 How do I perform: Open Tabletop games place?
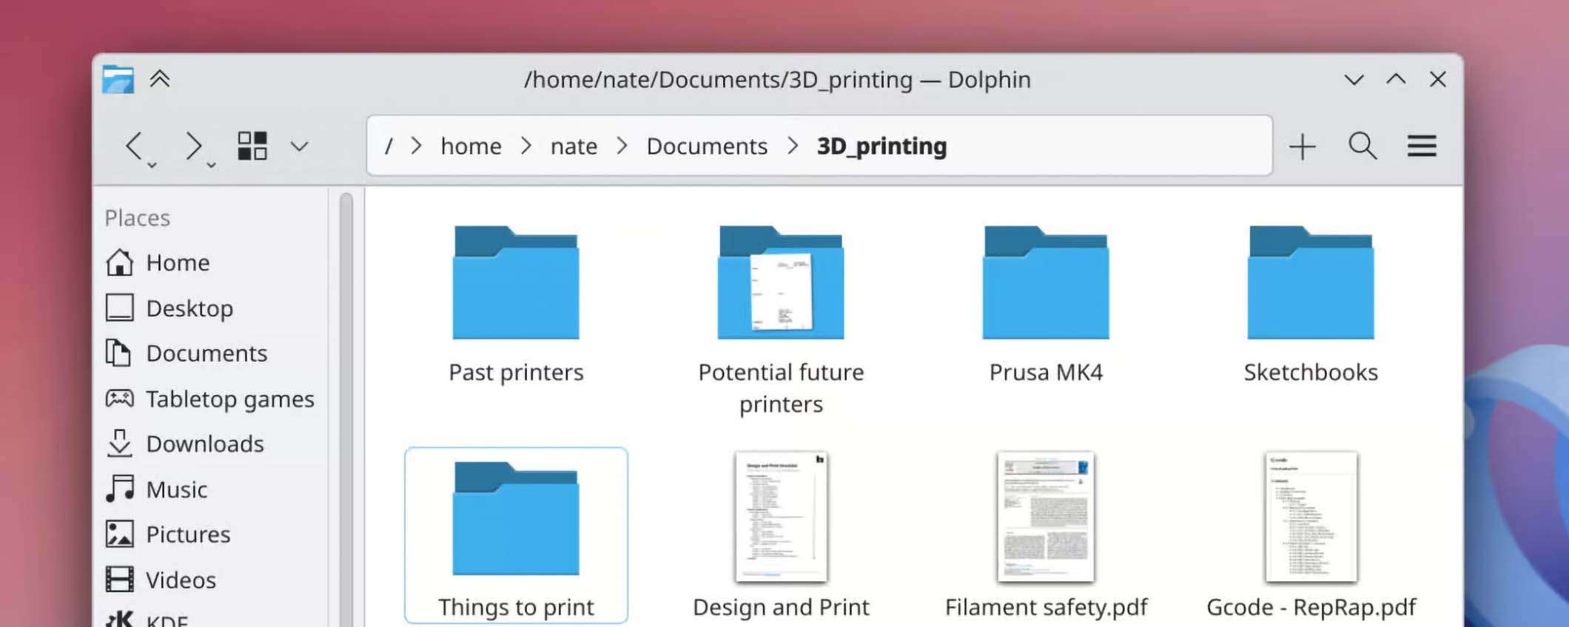pos(210,399)
